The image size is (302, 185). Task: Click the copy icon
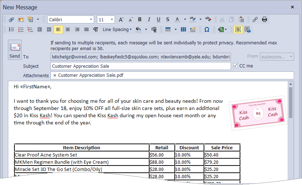coord(231,19)
